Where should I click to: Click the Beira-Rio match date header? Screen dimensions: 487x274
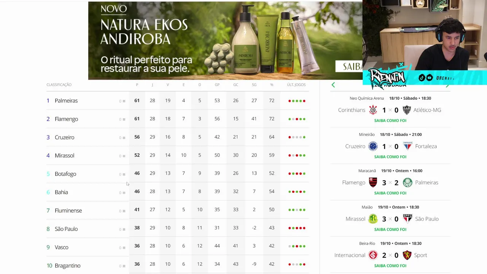point(390,243)
